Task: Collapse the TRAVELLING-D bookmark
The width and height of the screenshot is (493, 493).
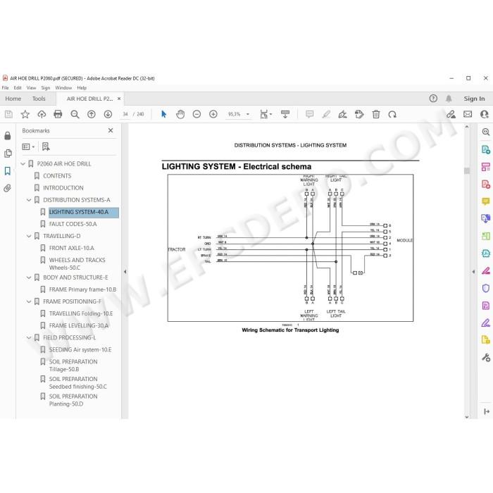Action: 29,236
